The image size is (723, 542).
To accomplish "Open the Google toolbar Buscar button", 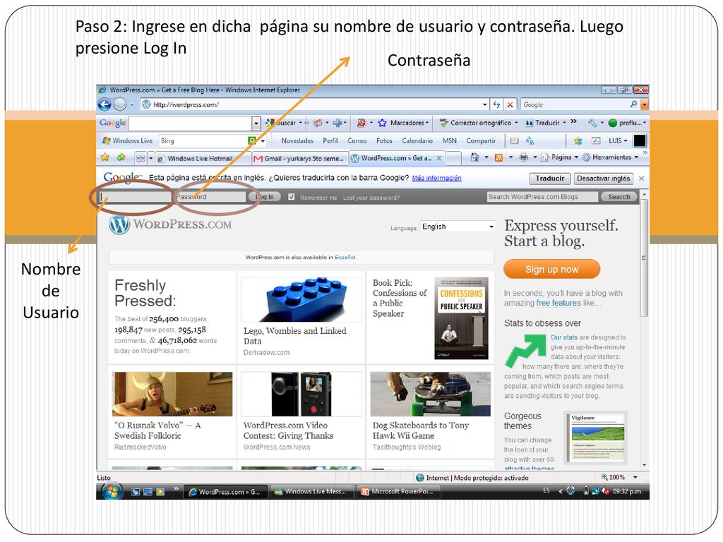I will 281,123.
